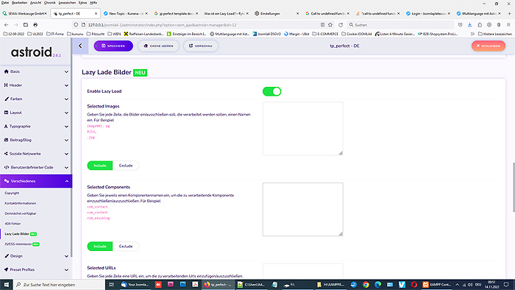Open the Chronik menu
The width and height of the screenshot is (515, 290).
coord(49,3)
